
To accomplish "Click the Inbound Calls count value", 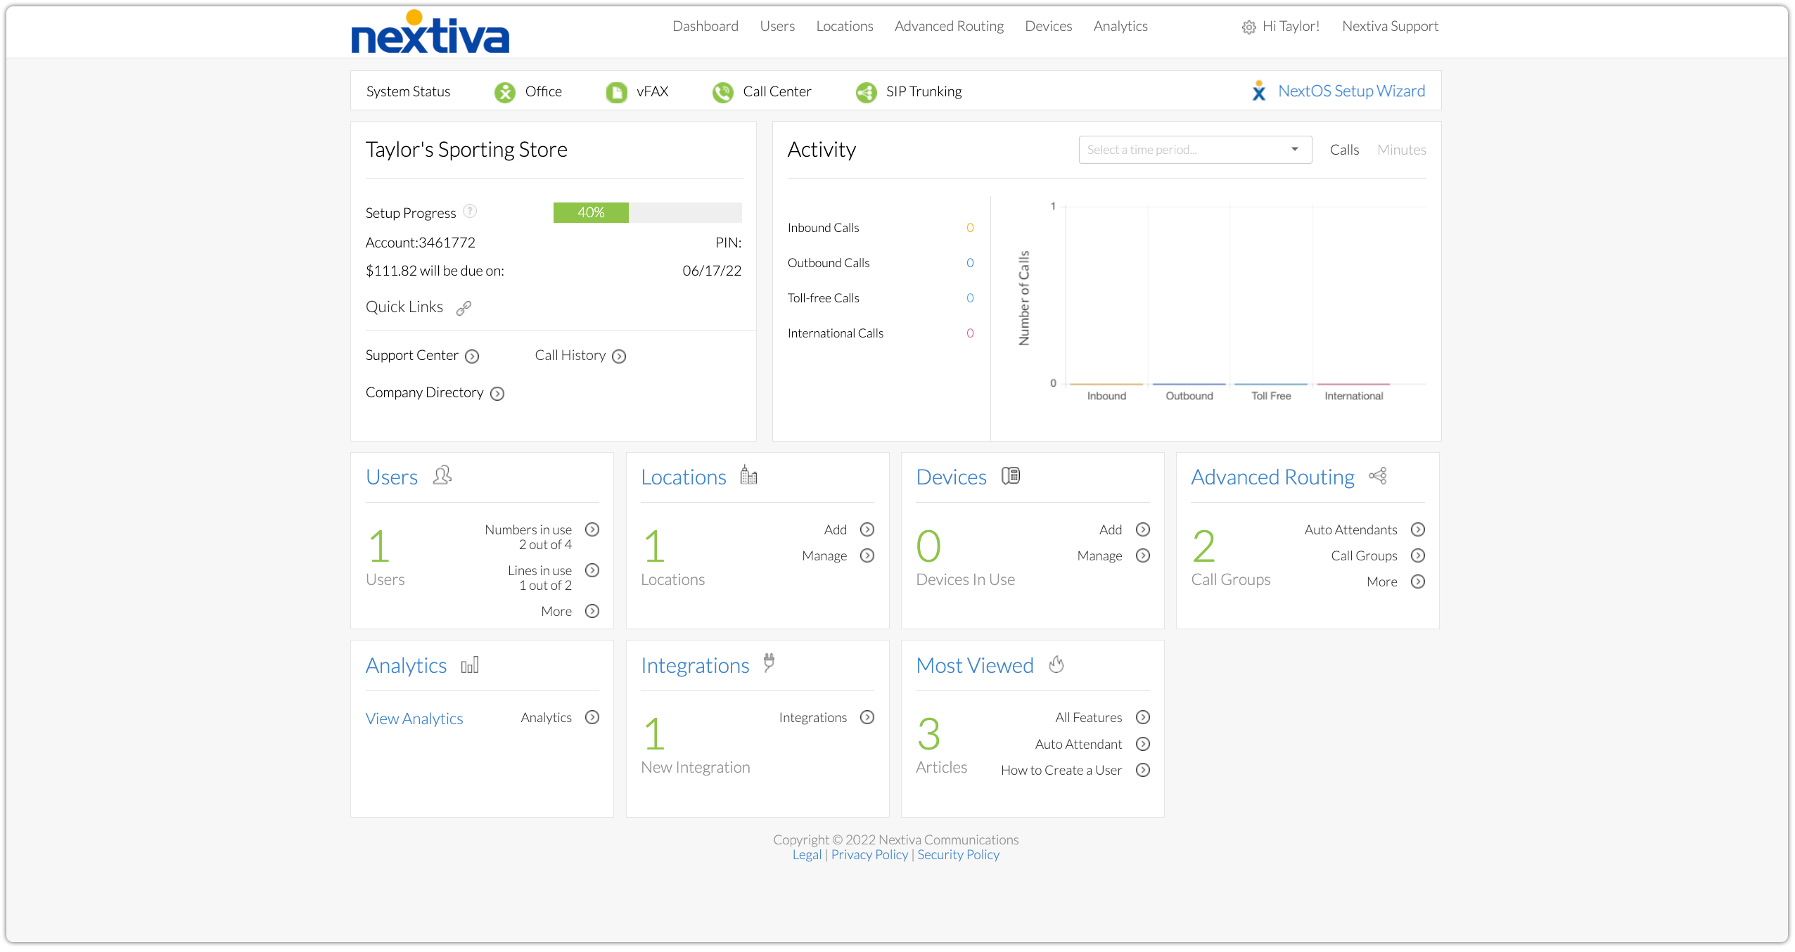I will coord(970,228).
